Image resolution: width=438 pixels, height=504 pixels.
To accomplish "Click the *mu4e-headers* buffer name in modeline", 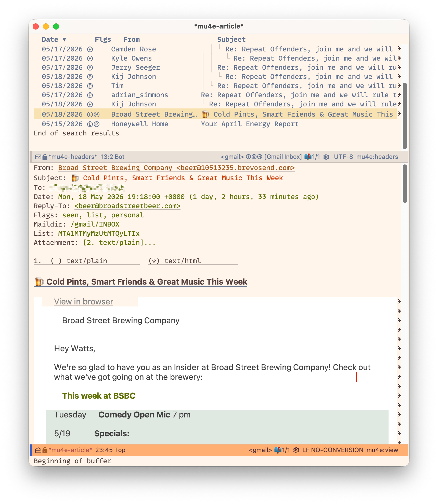I will point(73,157).
